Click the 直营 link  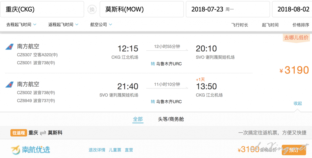(x=129, y=150)
